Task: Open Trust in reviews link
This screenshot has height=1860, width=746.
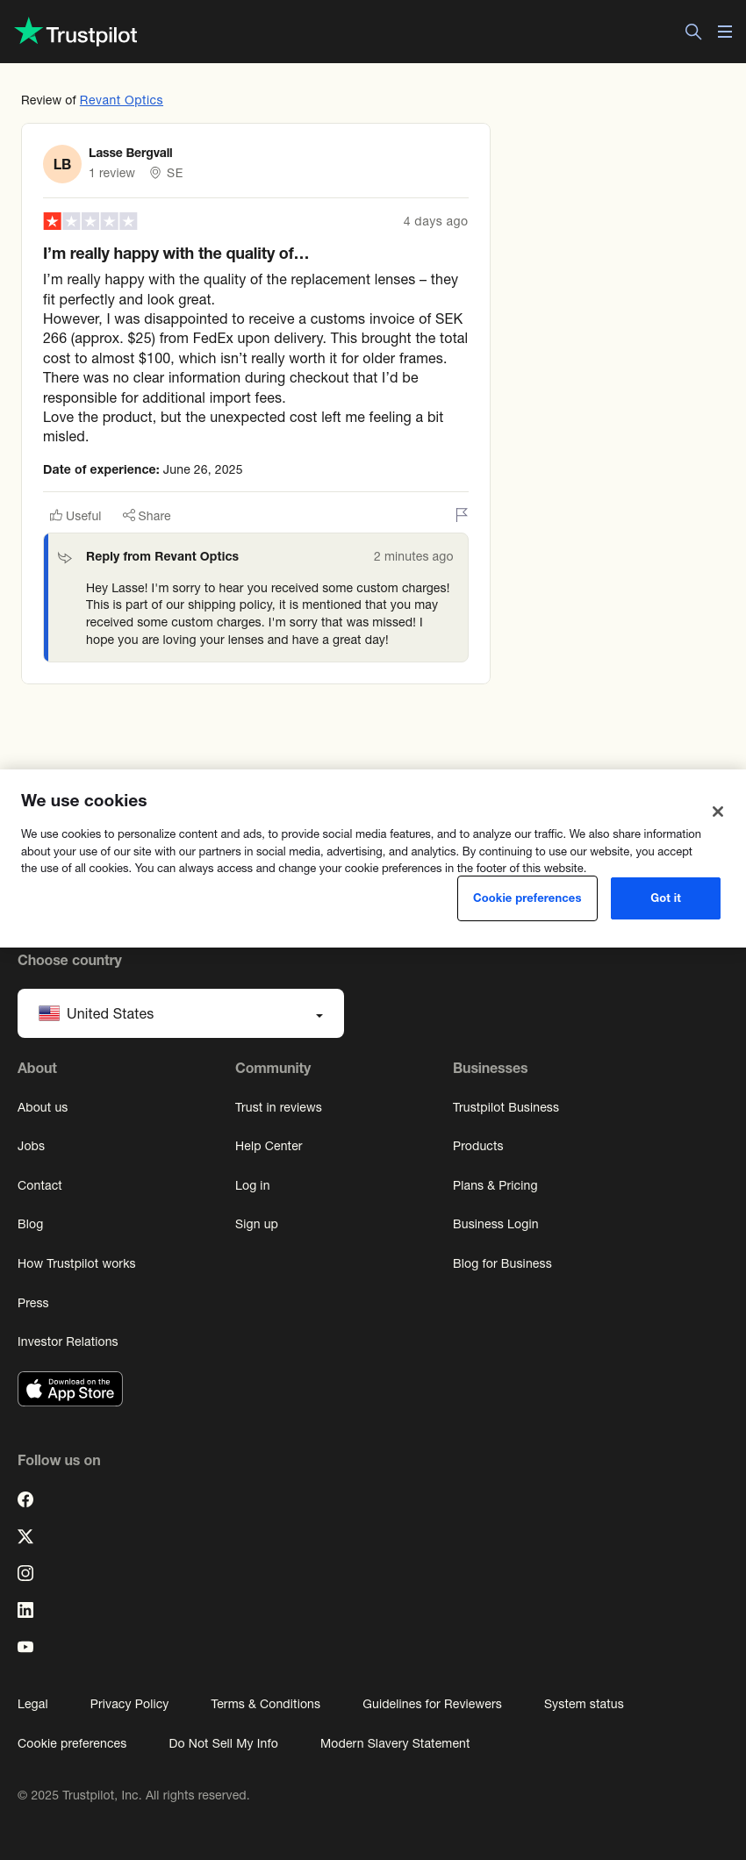Action: click(x=278, y=1107)
